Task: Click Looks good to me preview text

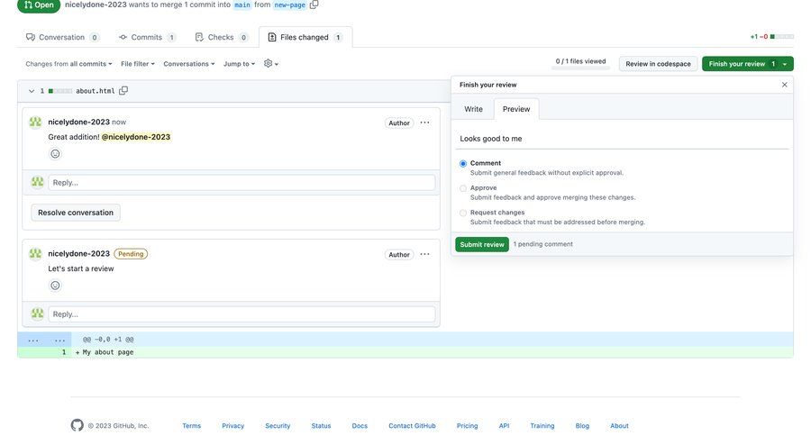Action: pos(491,139)
